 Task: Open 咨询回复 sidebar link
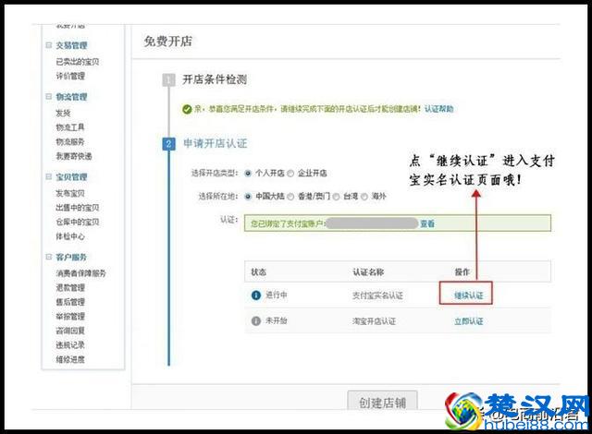pos(70,331)
